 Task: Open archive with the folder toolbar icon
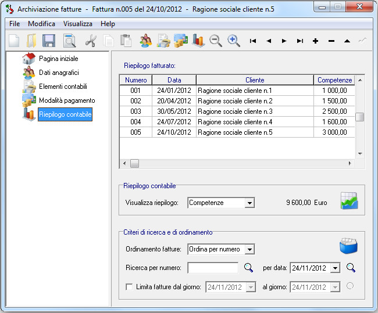point(31,41)
